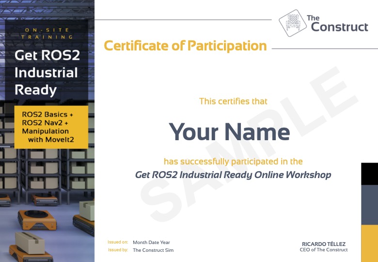Click the "Issued on:" label
Viewport: 378px width, 262px height.
pos(118,242)
